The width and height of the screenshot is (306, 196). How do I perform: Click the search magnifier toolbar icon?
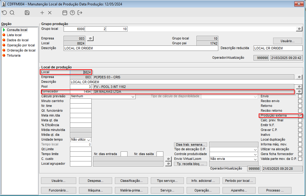(12, 13)
